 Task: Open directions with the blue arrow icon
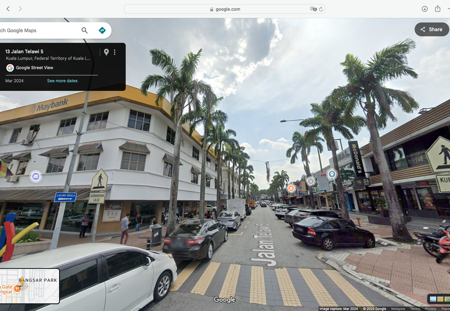pos(102,30)
